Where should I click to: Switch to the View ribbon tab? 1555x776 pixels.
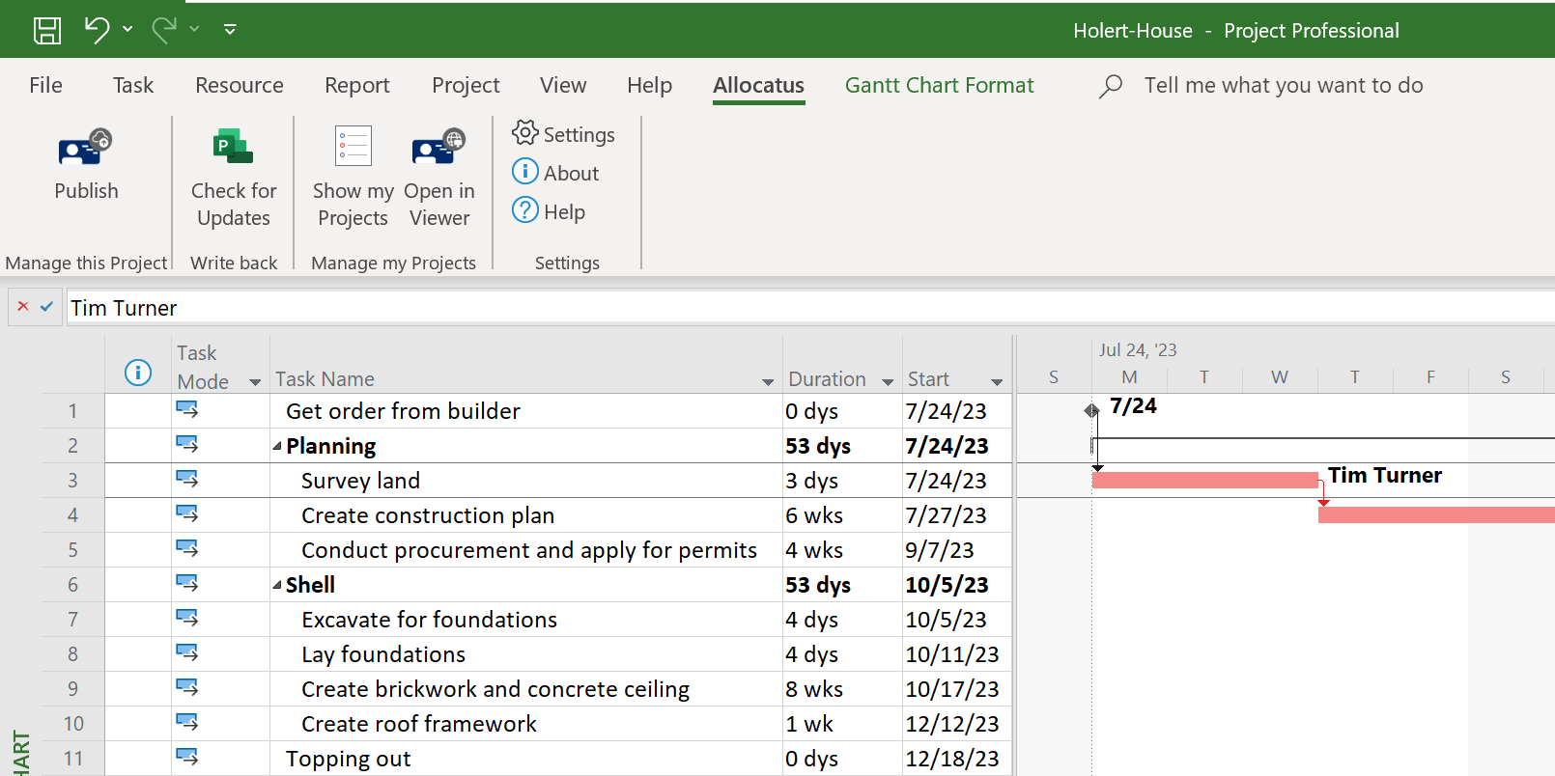click(x=563, y=85)
